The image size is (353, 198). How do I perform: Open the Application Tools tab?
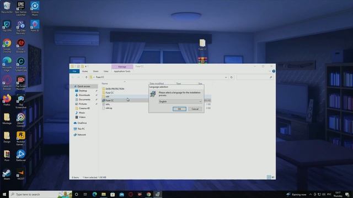[122, 71]
